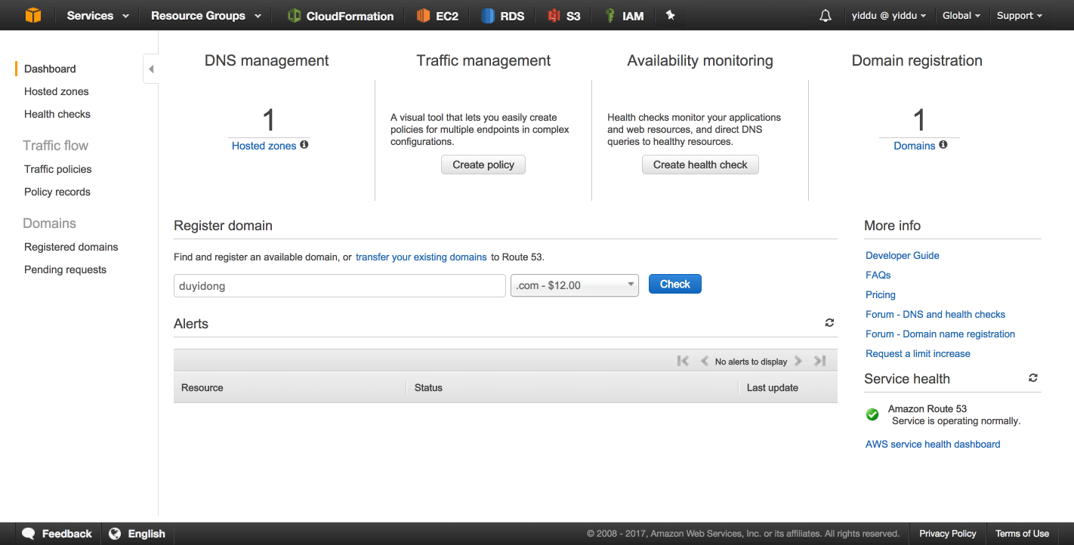
Task: Go to Hosted zones in sidebar
Action: pos(57,91)
